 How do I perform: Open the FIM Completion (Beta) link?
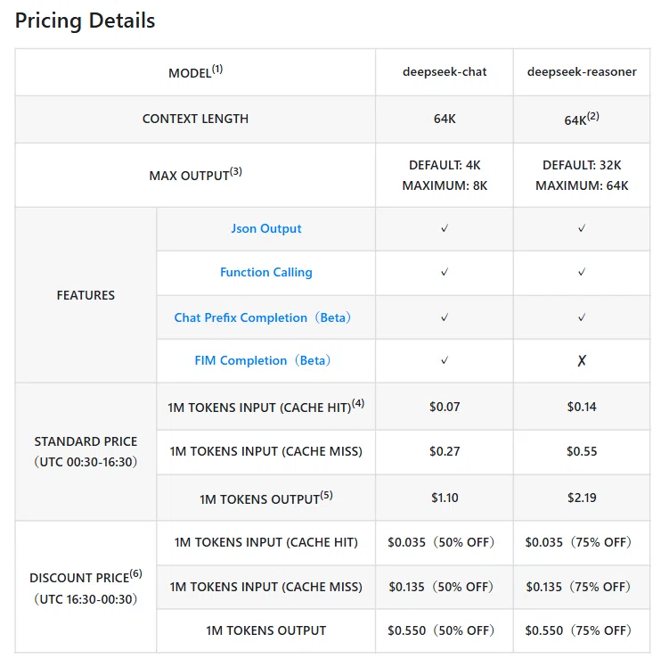[x=263, y=361]
